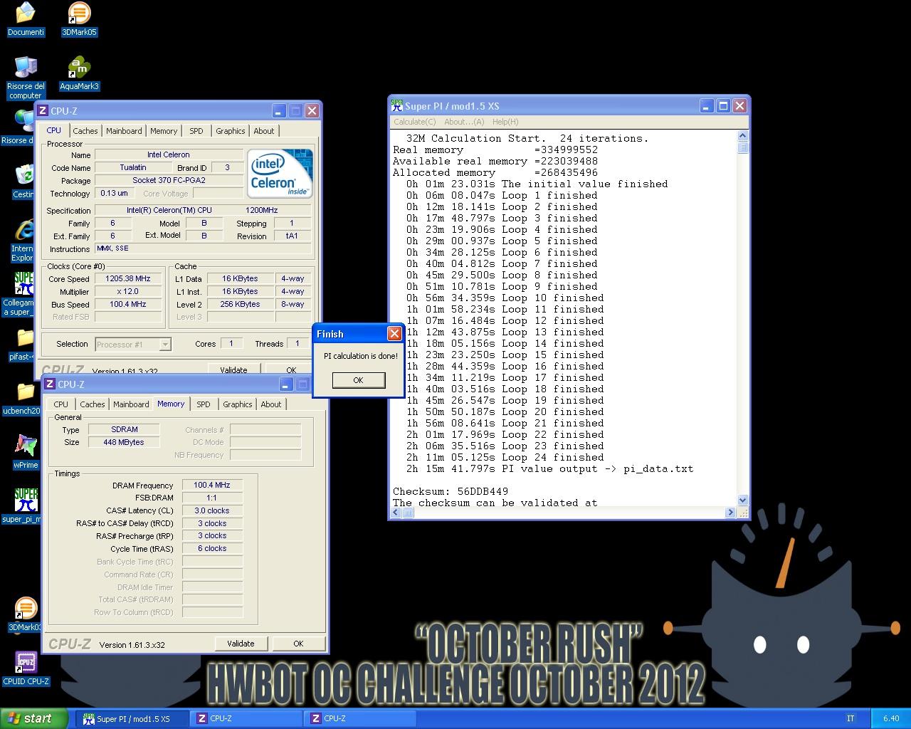Launch the super_pi_mod desktop icon
Image resolution: width=911 pixels, height=729 pixels.
21,505
